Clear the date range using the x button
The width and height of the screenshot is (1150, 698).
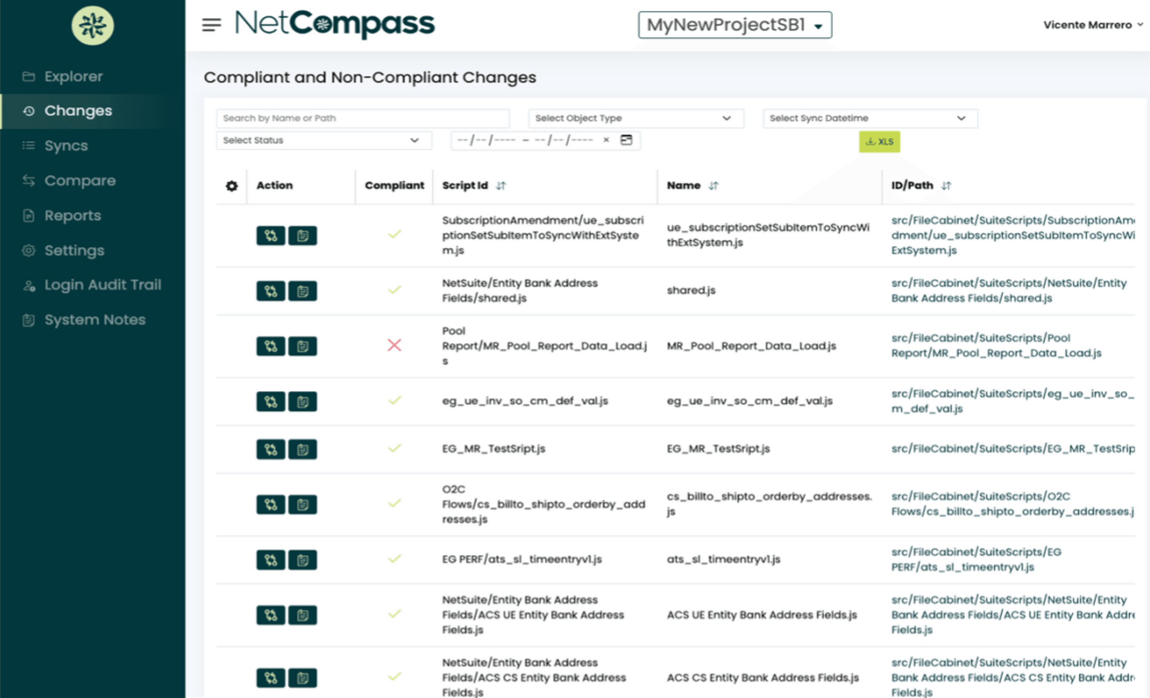pyautogui.click(x=606, y=140)
